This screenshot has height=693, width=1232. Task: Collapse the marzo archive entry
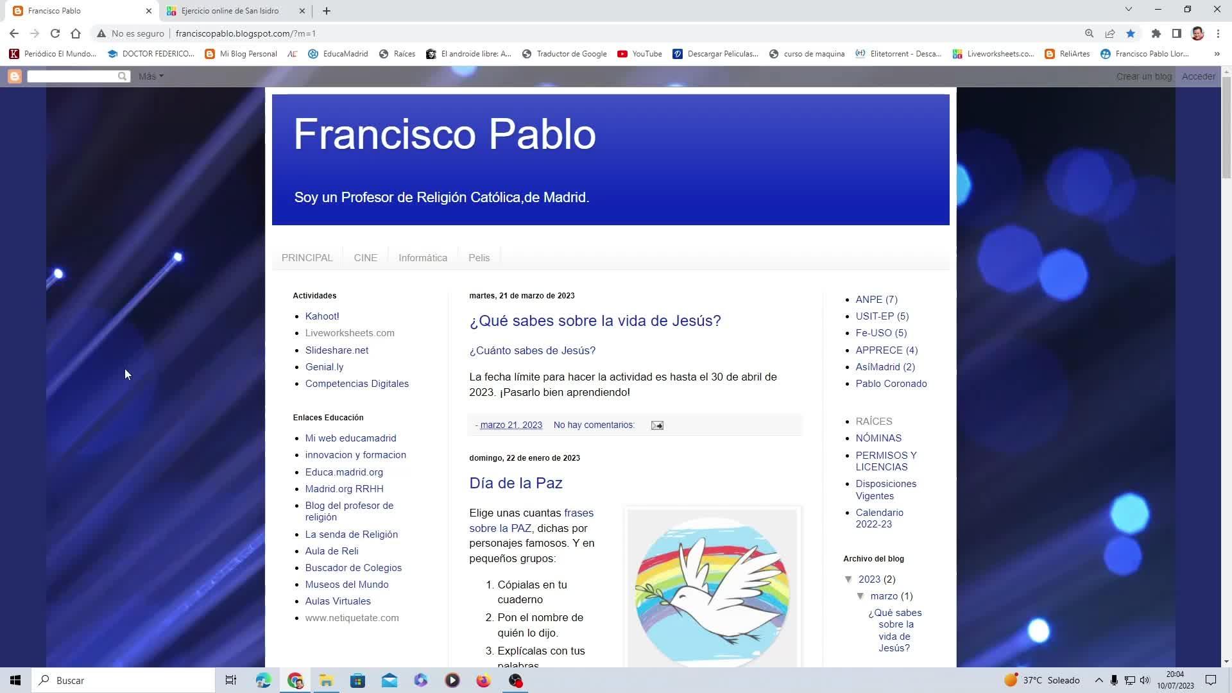pyautogui.click(x=861, y=596)
